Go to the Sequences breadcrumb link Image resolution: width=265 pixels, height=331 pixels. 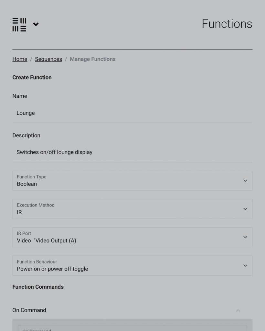click(x=48, y=59)
